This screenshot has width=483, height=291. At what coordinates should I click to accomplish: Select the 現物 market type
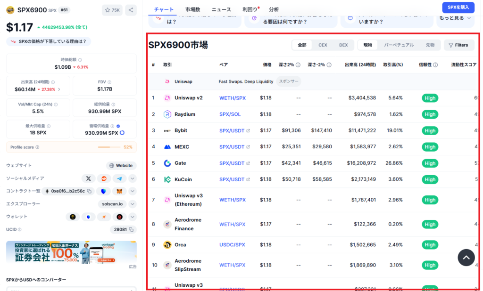pyautogui.click(x=367, y=45)
